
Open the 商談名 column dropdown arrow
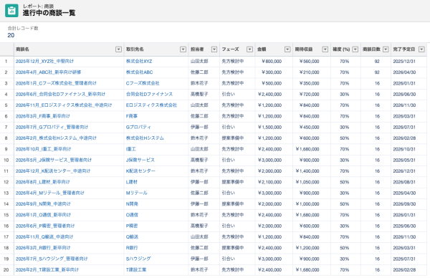(118, 49)
